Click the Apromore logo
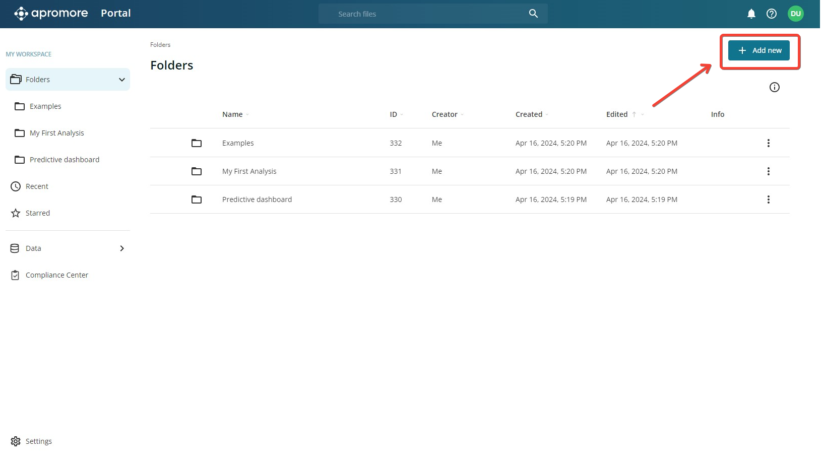This screenshot has width=823, height=467. pos(51,14)
